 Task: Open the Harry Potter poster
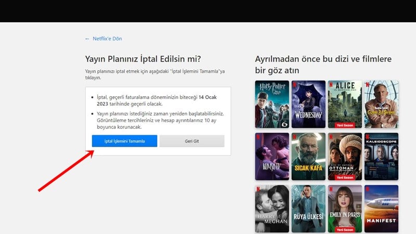coord(272,105)
